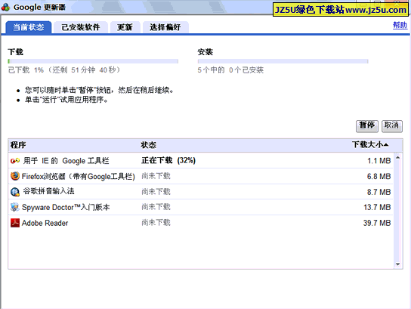Click the 13.7 MB size value
Image resolution: width=411 pixels, height=309 pixels.
pyautogui.click(x=377, y=207)
